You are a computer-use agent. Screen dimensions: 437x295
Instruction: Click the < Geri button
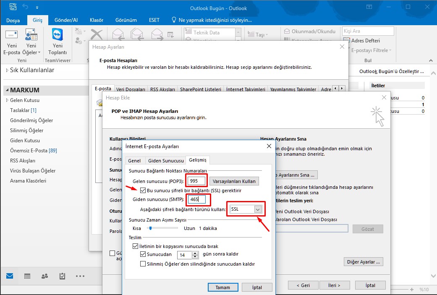click(303, 285)
